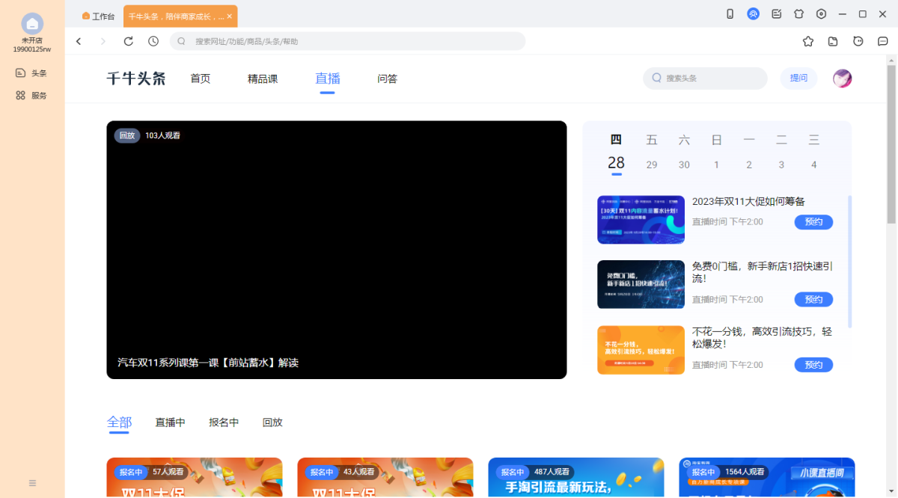This screenshot has width=898, height=498.
Task: Click the star favorites icon
Action: click(x=808, y=41)
